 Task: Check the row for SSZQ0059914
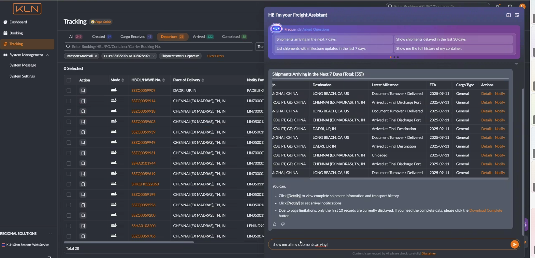tap(69, 101)
